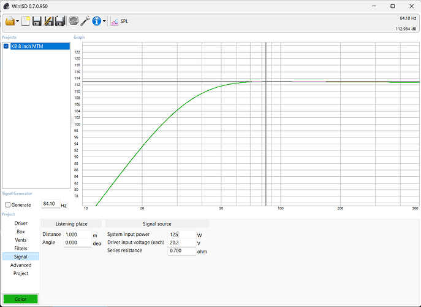Switch to the Box tab
Image resolution: width=421 pixels, height=307 pixels.
click(21, 231)
